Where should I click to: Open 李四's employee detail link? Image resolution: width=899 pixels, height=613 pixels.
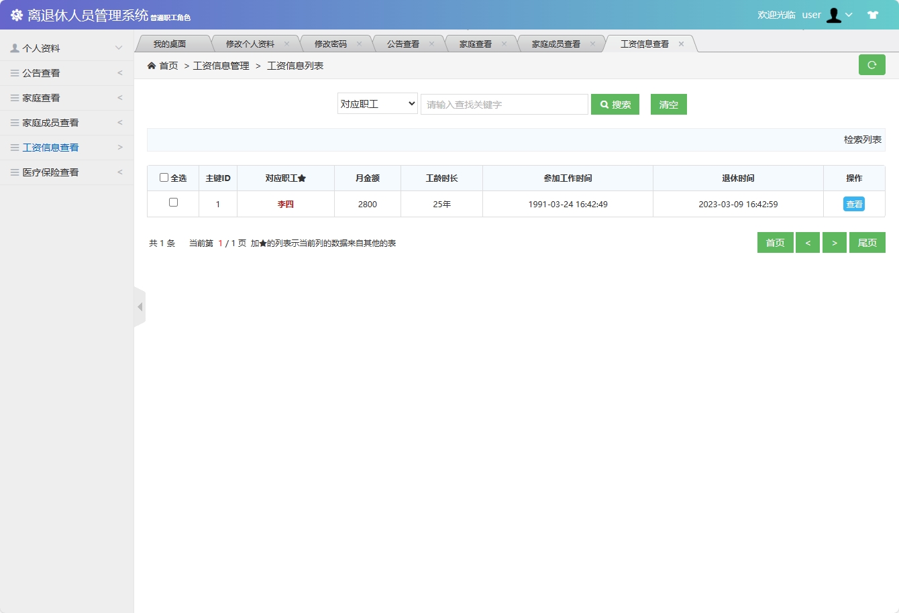point(286,203)
